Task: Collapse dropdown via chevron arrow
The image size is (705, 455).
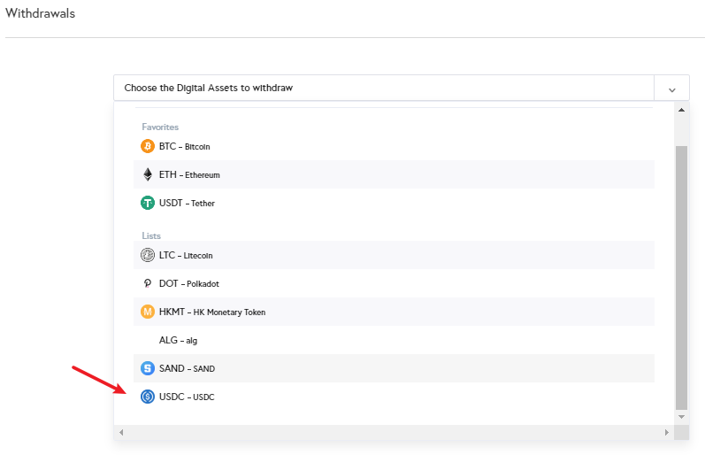Action: tap(671, 90)
